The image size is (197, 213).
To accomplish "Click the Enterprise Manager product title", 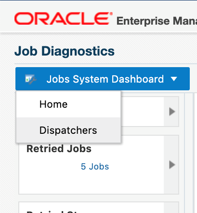I will coord(157,21).
